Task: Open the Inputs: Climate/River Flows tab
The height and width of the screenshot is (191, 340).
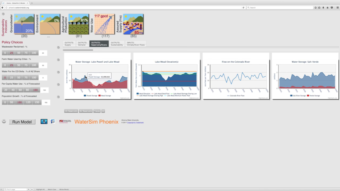Action: click(x=136, y=44)
